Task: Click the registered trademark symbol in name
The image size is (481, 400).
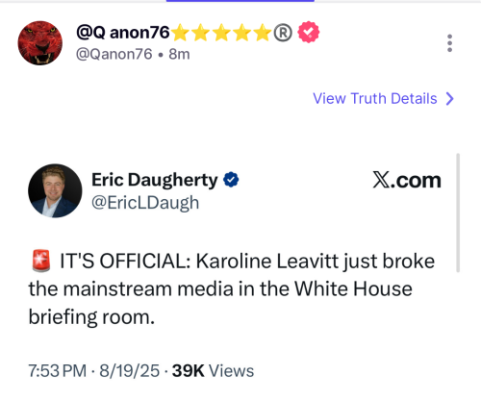Action: [x=283, y=33]
